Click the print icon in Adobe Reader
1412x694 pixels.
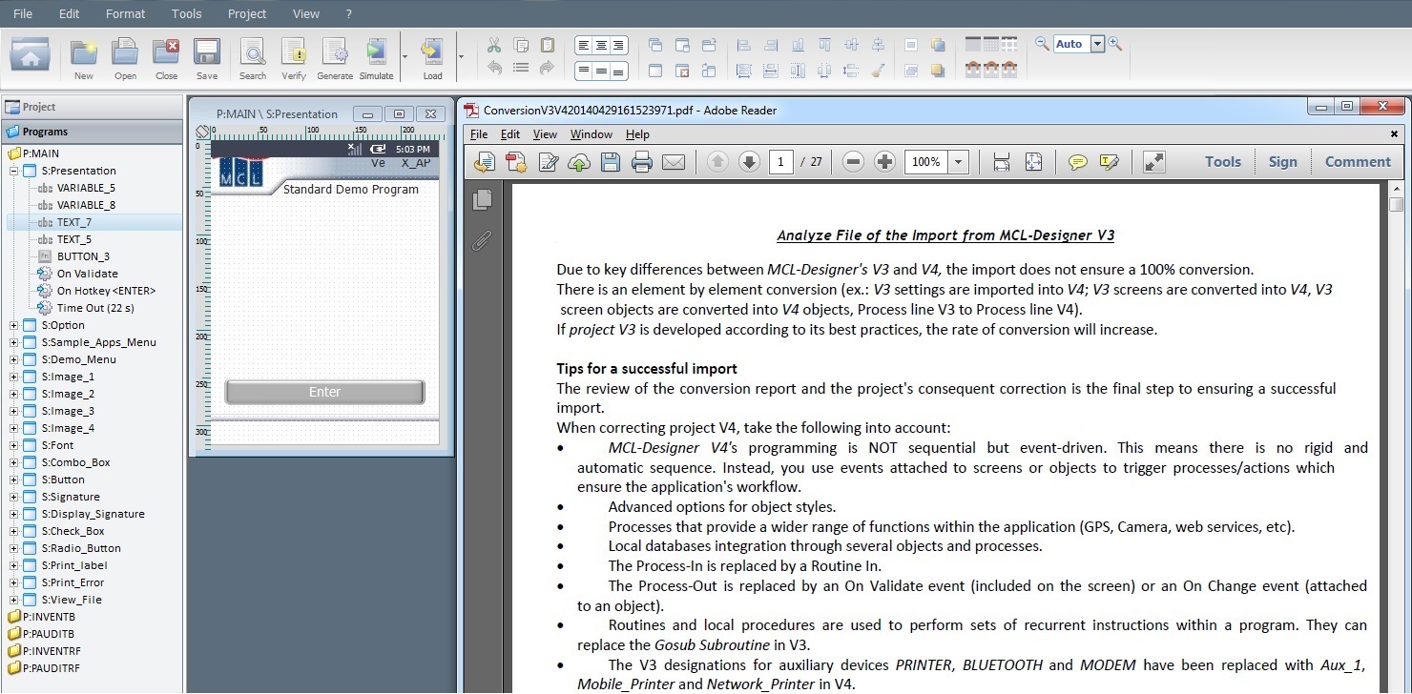642,162
